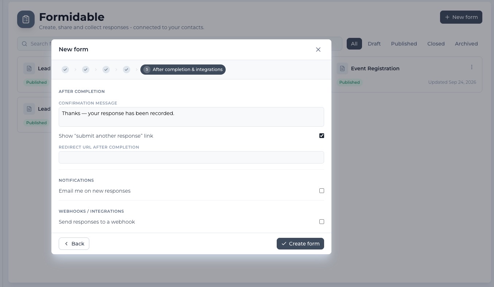The height and width of the screenshot is (287, 494).
Task: Select step 5 After completion & integrations
Action: (x=183, y=70)
